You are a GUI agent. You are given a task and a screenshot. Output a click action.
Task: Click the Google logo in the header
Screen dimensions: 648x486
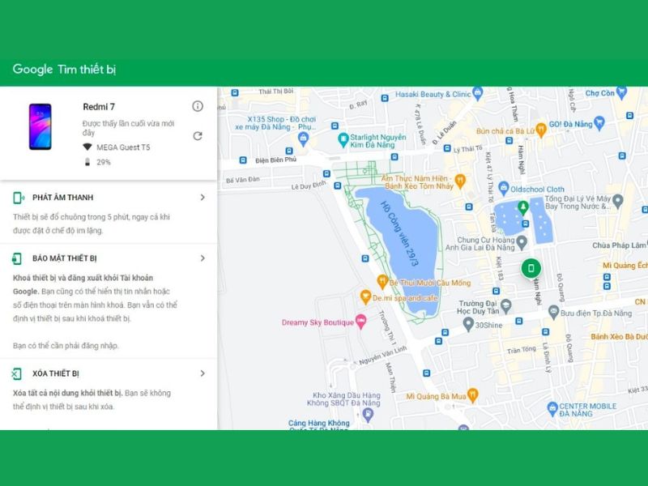pyautogui.click(x=32, y=70)
